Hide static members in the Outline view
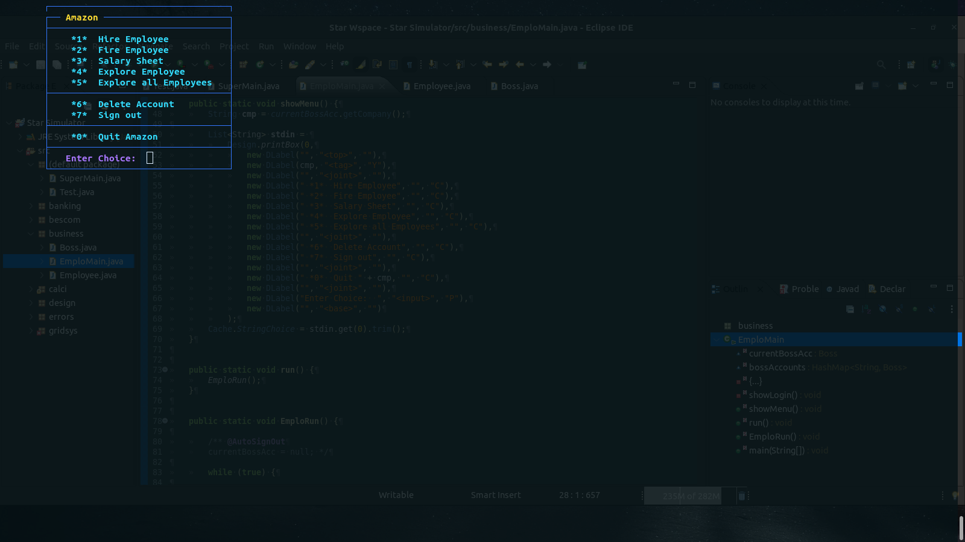 click(899, 309)
